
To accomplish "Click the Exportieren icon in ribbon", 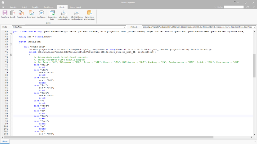I will pyautogui.click(x=21, y=13).
